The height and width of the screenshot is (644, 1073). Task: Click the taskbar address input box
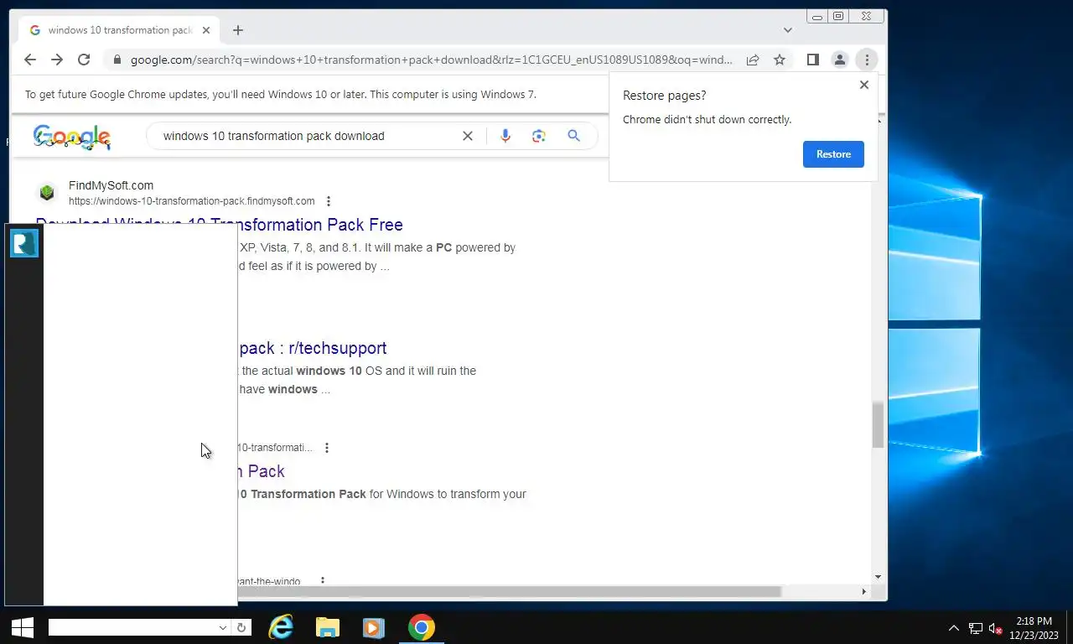pyautogui.click(x=132, y=627)
